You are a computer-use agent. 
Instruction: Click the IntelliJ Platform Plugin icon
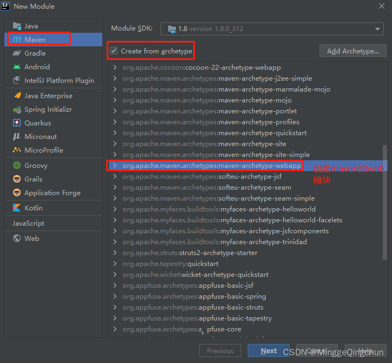[x=17, y=80]
